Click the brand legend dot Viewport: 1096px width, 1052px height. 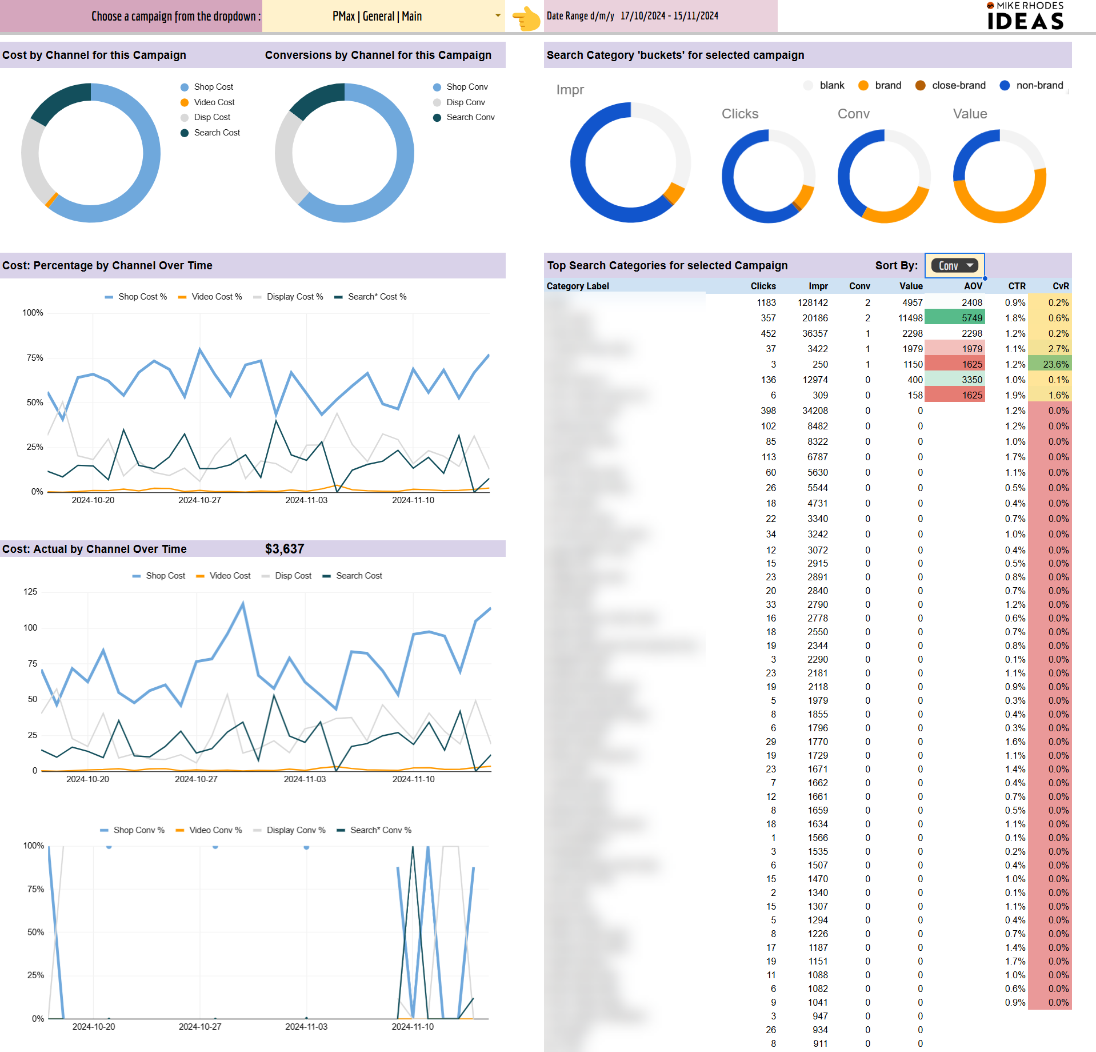pos(863,85)
